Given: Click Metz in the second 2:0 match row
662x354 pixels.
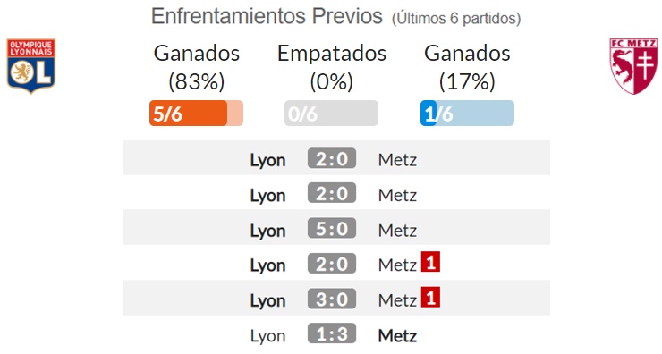Looking at the screenshot, I should [397, 195].
